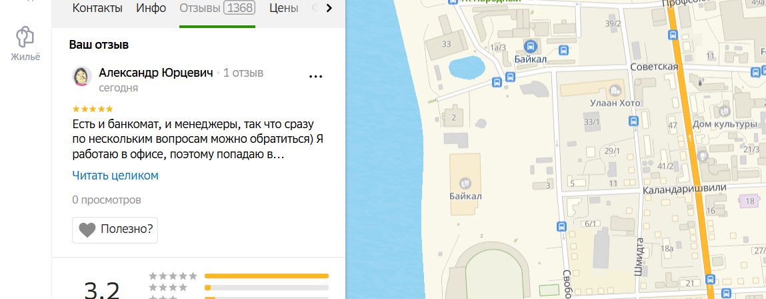
Task: Show more tabs with the right chevron
Action: pyautogui.click(x=329, y=8)
